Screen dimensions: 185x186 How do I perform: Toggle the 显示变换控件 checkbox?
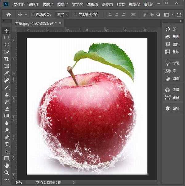pyautogui.click(x=76, y=14)
